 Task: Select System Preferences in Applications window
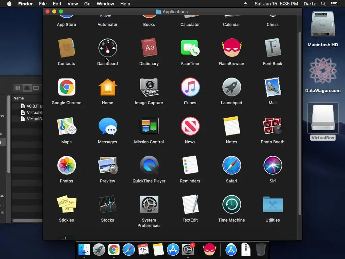point(149,204)
